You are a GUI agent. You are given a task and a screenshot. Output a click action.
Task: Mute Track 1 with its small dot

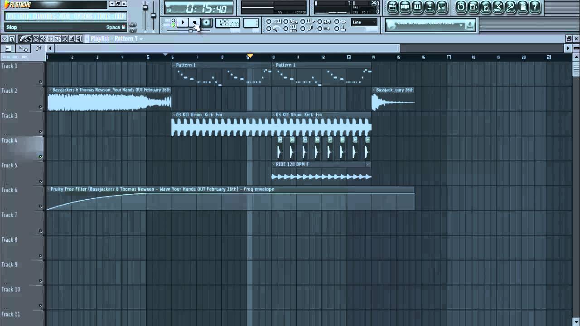[40, 82]
